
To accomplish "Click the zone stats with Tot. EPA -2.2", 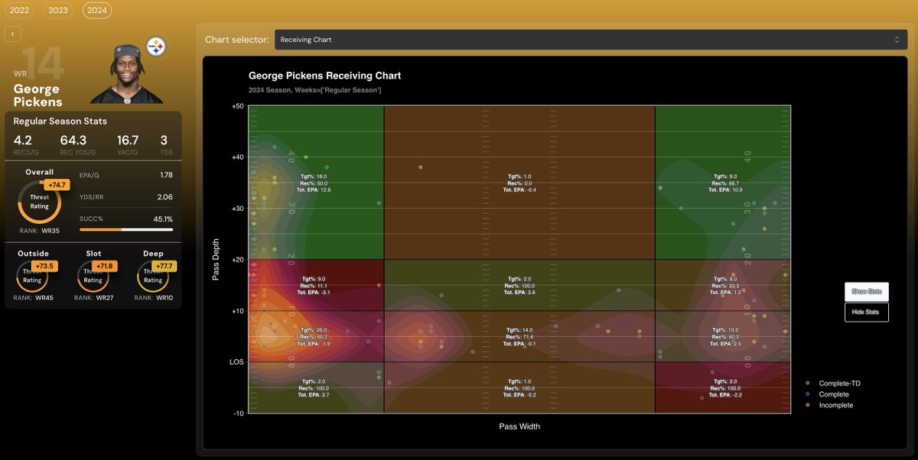I will click(725, 388).
